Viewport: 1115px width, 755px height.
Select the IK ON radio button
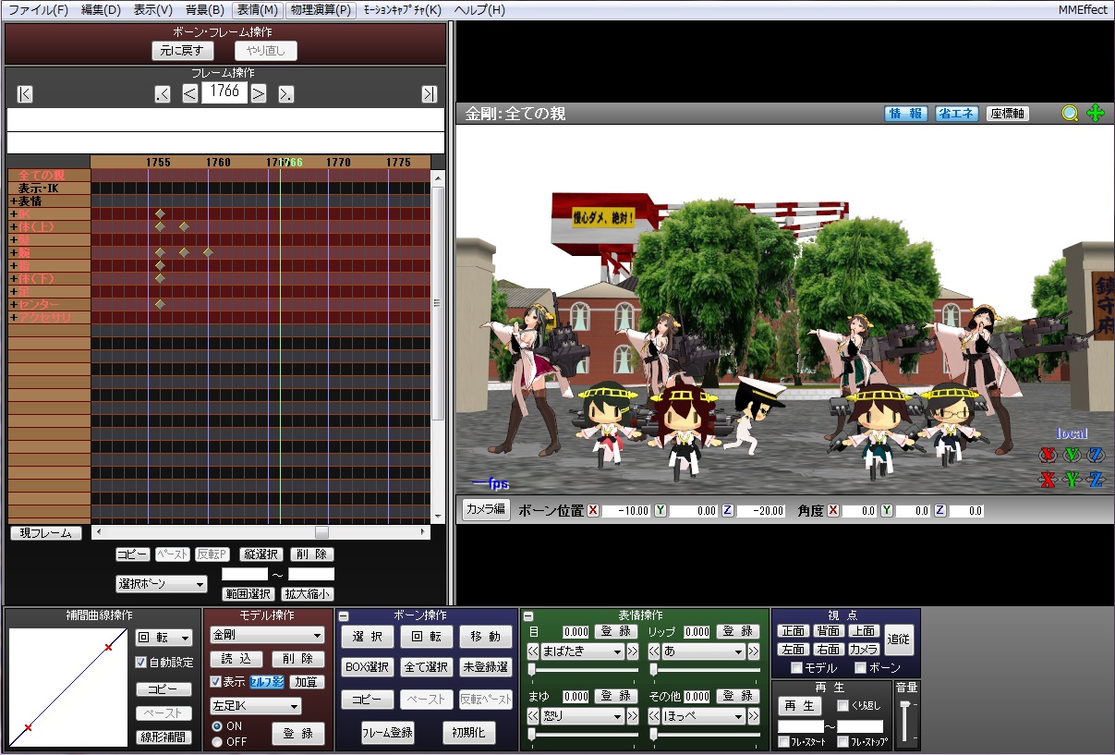point(217,726)
